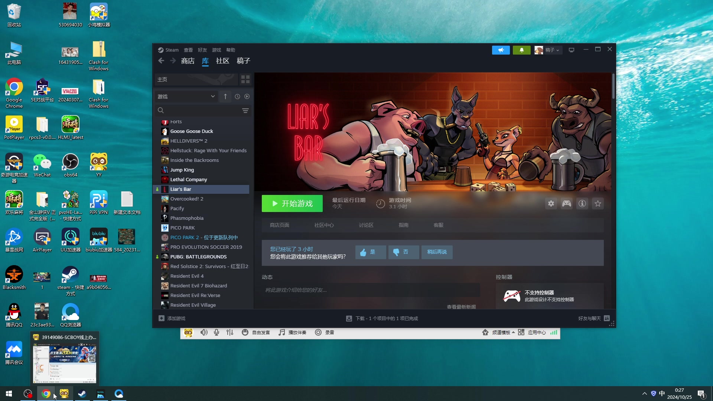Click Maybe Later (稍后再说) button
713x401 pixels.
pyautogui.click(x=437, y=252)
